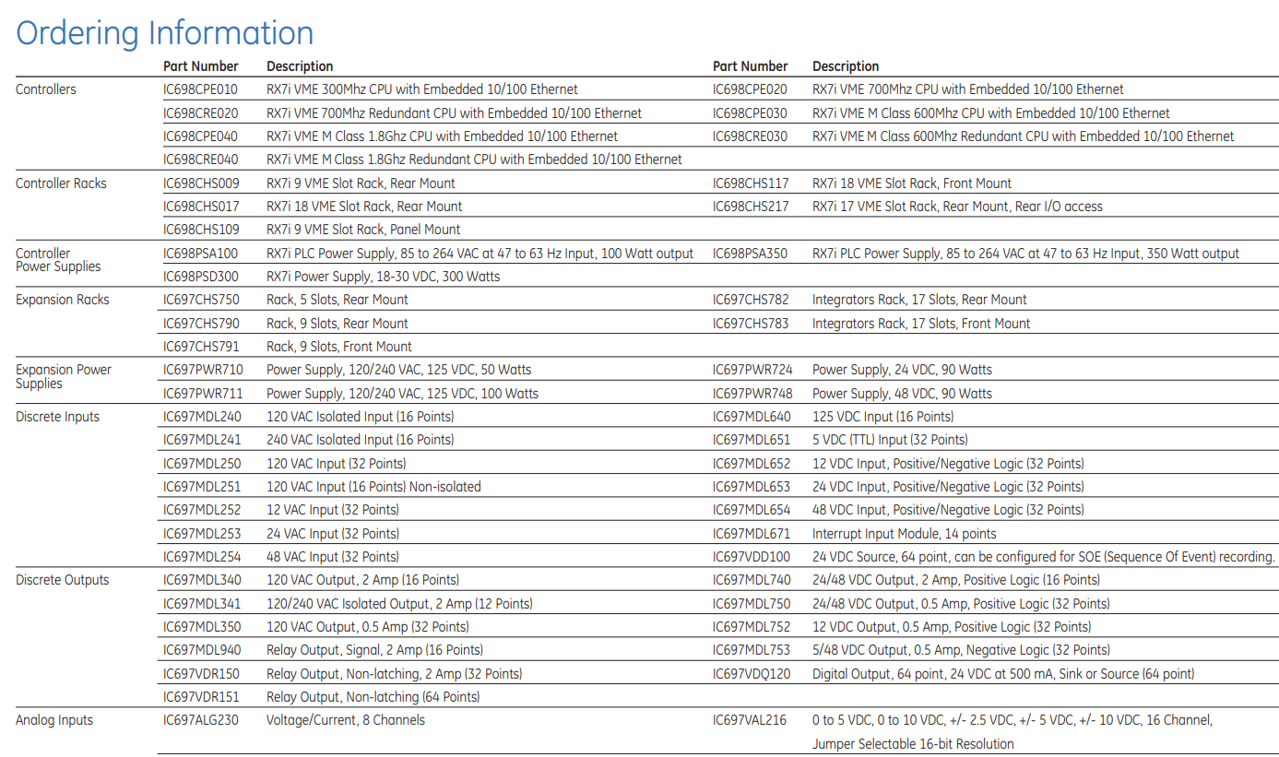Viewport: 1279px width, 757px height.
Task: Select part number IC698CRE040
Action: [x=200, y=160]
